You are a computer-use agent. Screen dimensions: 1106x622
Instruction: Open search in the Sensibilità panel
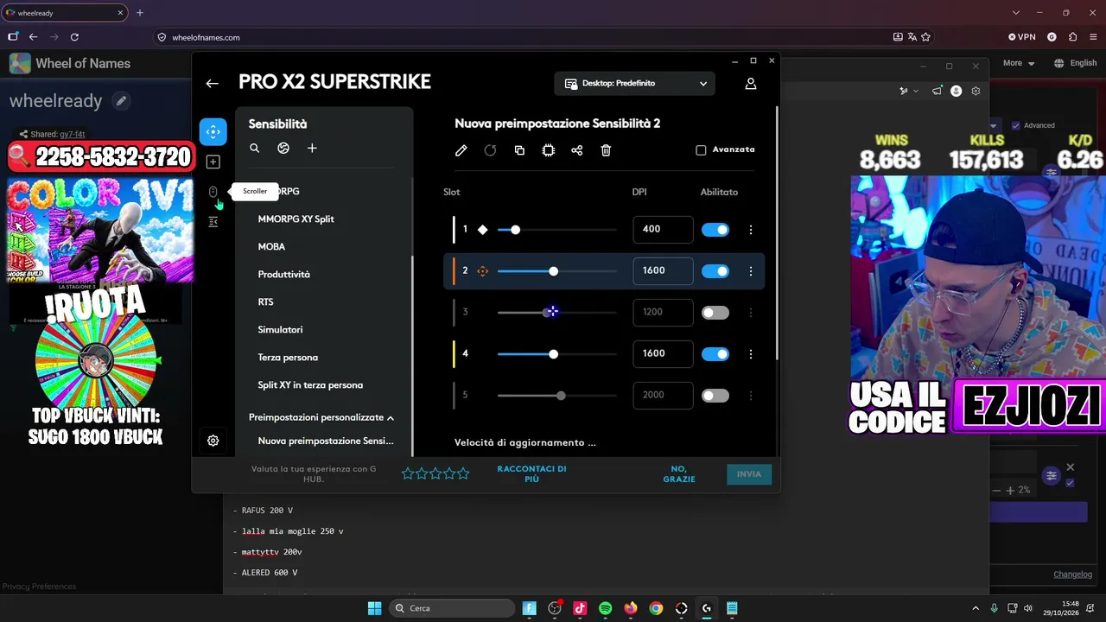(255, 149)
